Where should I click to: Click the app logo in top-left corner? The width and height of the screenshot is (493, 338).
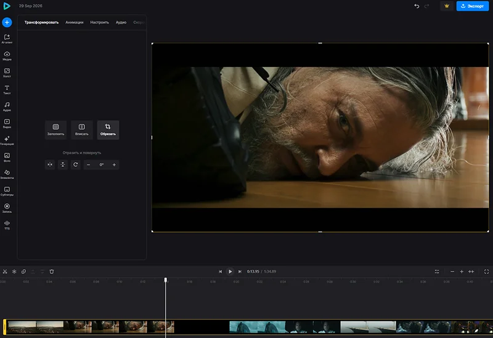pyautogui.click(x=7, y=6)
